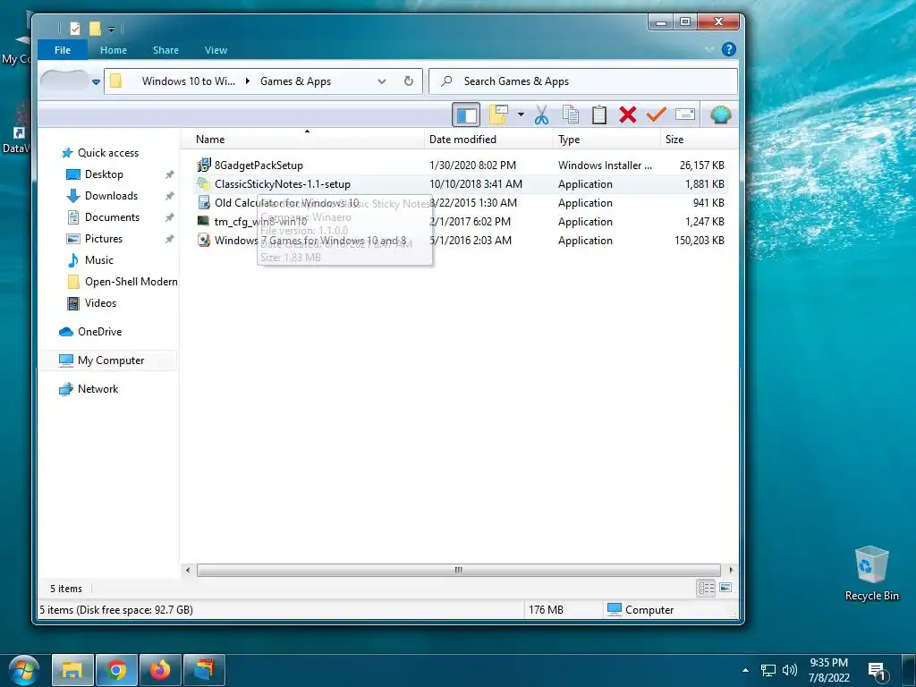Click the volume speaker tray icon
The image size is (916, 687).
[x=789, y=670]
